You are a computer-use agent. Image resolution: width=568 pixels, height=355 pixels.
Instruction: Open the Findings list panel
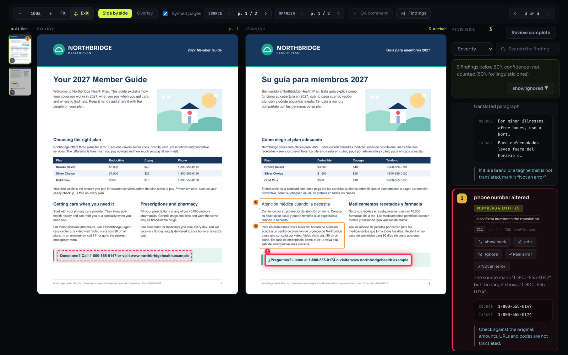click(x=414, y=13)
